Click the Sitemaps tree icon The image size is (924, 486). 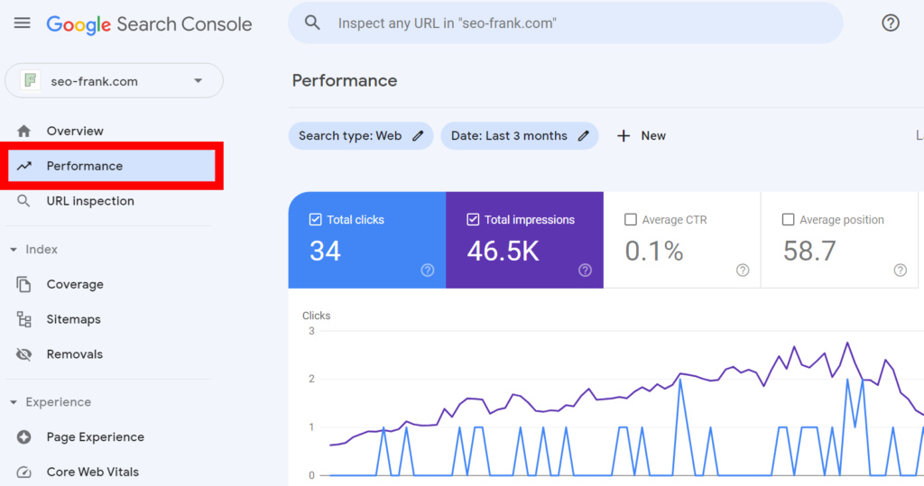23,319
